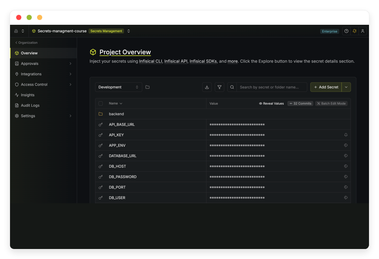Click the key icon for API_BASE_URL
The height and width of the screenshot is (259, 379).
(x=101, y=124)
